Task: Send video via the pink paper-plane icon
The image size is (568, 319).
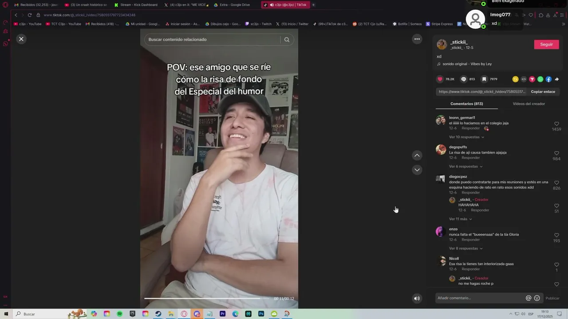Action: pos(532,79)
